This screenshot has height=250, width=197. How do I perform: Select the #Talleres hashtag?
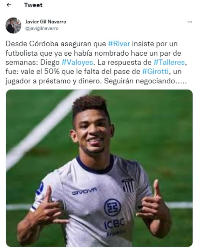[x=169, y=62]
